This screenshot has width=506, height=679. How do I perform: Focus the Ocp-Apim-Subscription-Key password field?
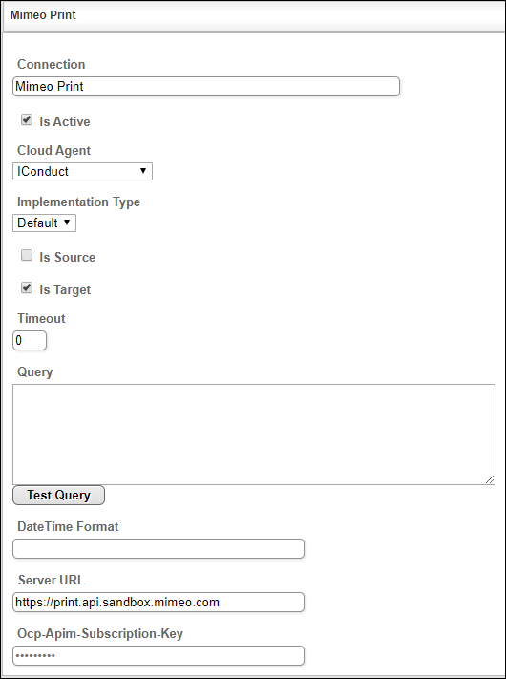(158, 656)
